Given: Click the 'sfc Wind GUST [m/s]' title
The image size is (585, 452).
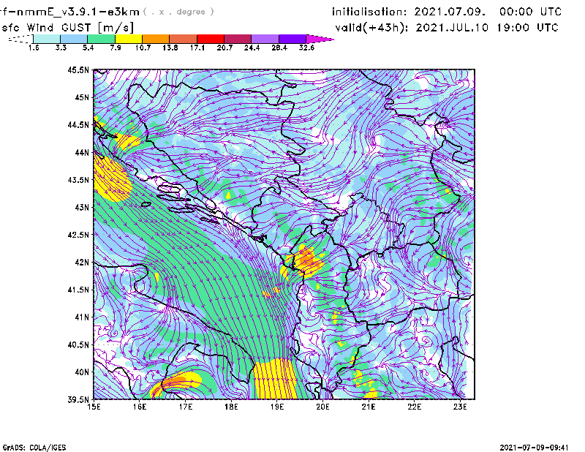Looking at the screenshot, I should click(67, 28).
